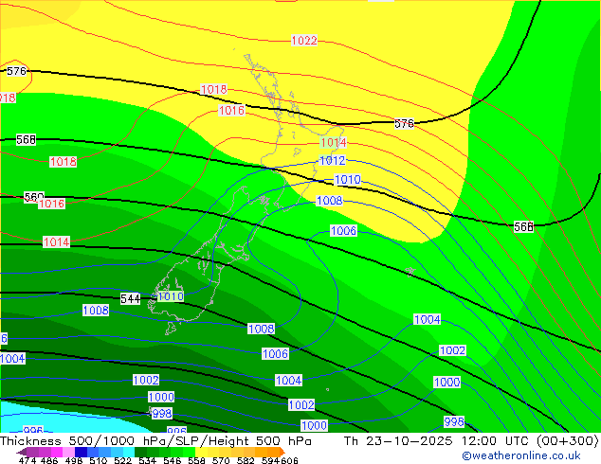Click the '568' label near the left edge
The width and height of the screenshot is (601, 464).
tap(26, 140)
